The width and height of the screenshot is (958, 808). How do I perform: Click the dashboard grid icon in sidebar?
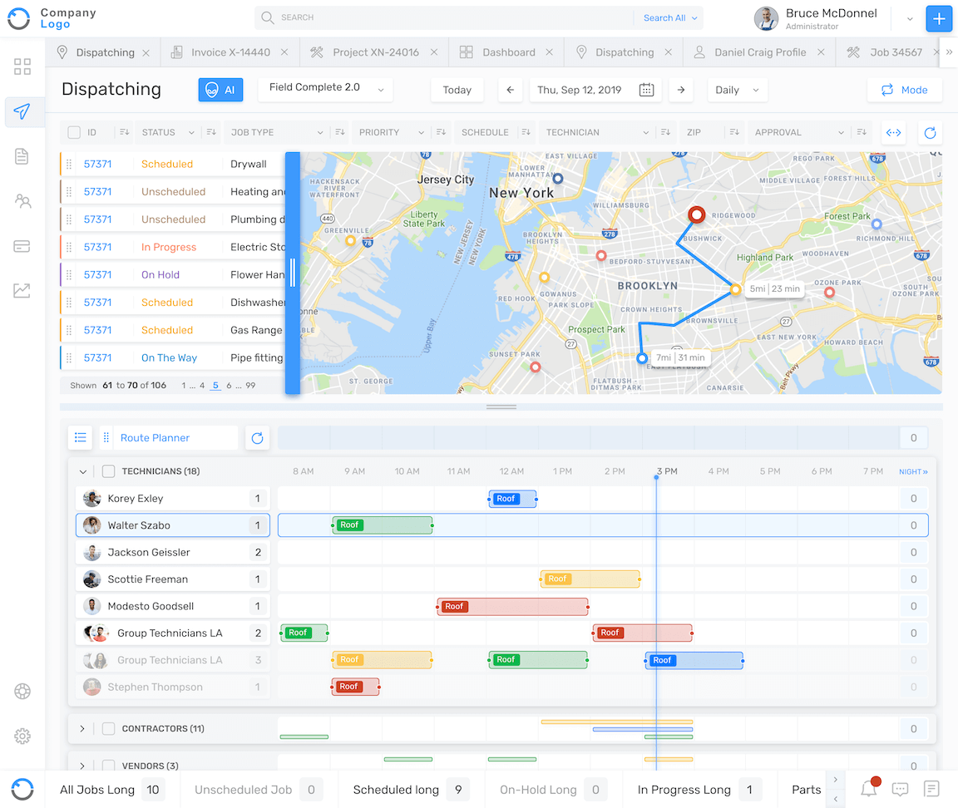[x=22, y=67]
